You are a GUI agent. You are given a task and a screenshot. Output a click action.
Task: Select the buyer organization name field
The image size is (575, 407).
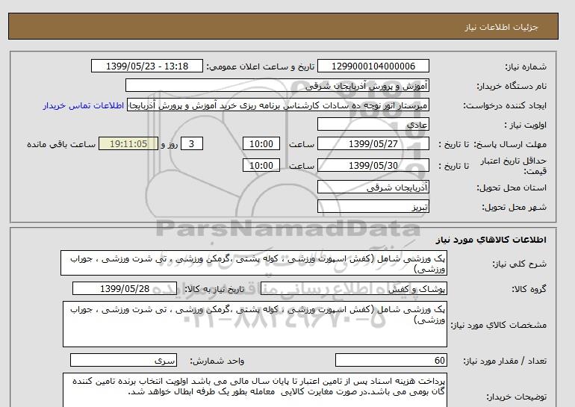(277, 85)
